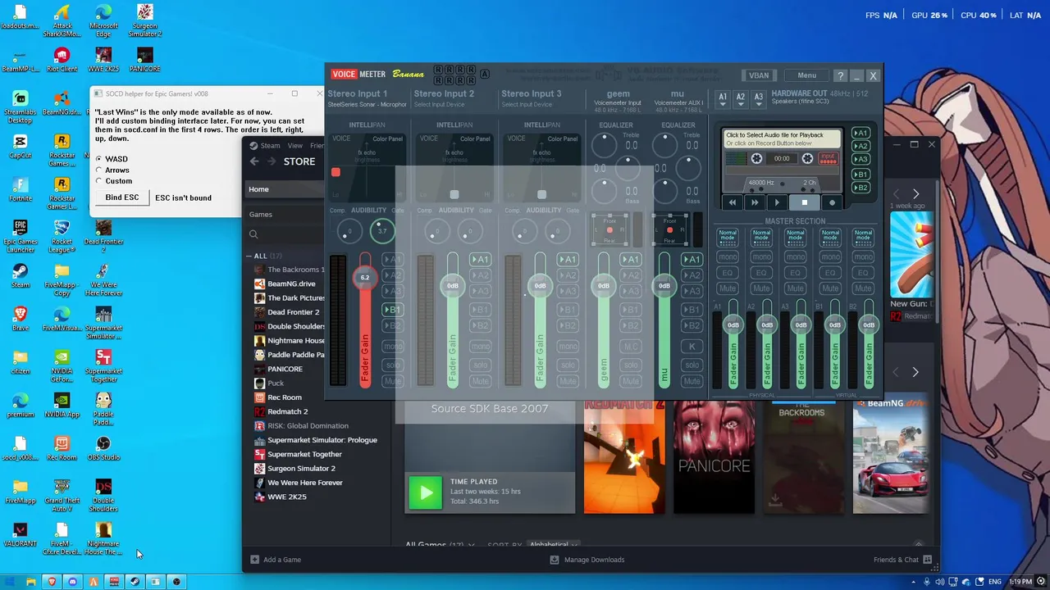Open the Steam library search magnifier
1050x590 pixels.
tap(253, 234)
